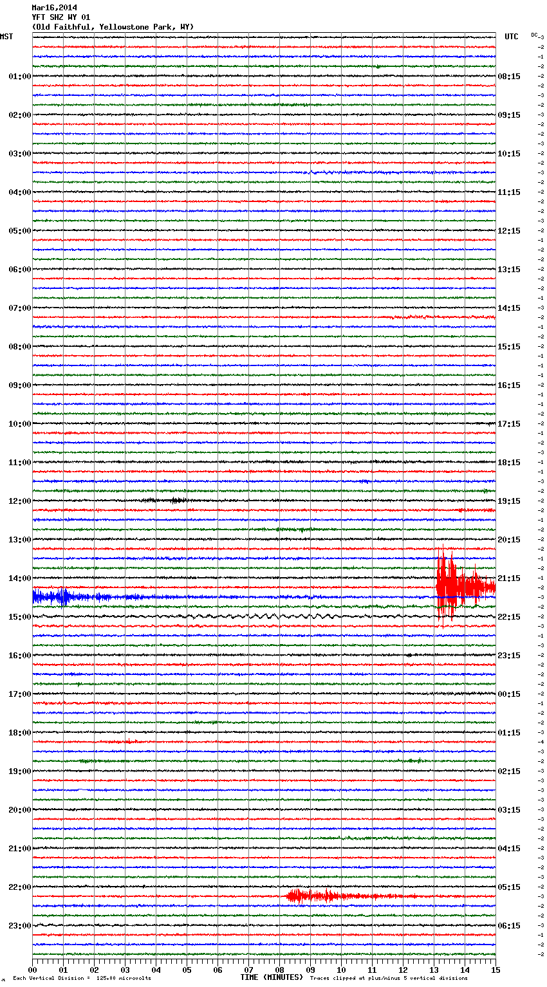Image resolution: width=547 pixels, height=987 pixels.
Task: Click the 19:15 UTC time label
Action: (x=509, y=501)
